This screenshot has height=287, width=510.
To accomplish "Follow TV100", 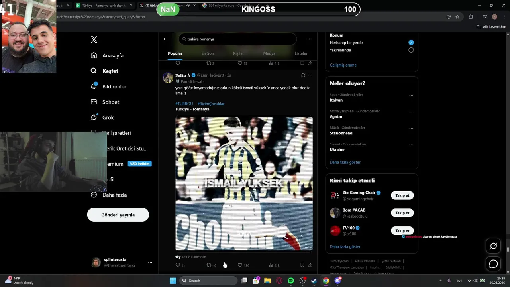I will [402, 230].
